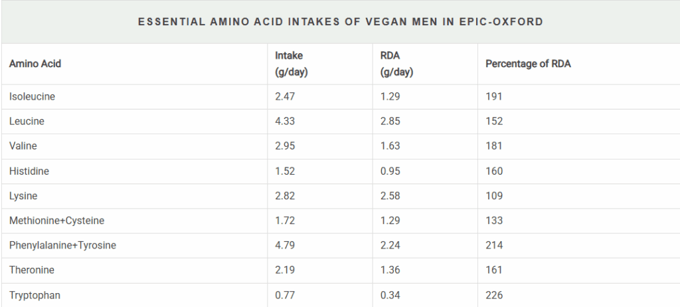Click the table title about vegan men
Screen dimensions: 680x307
pos(340,22)
